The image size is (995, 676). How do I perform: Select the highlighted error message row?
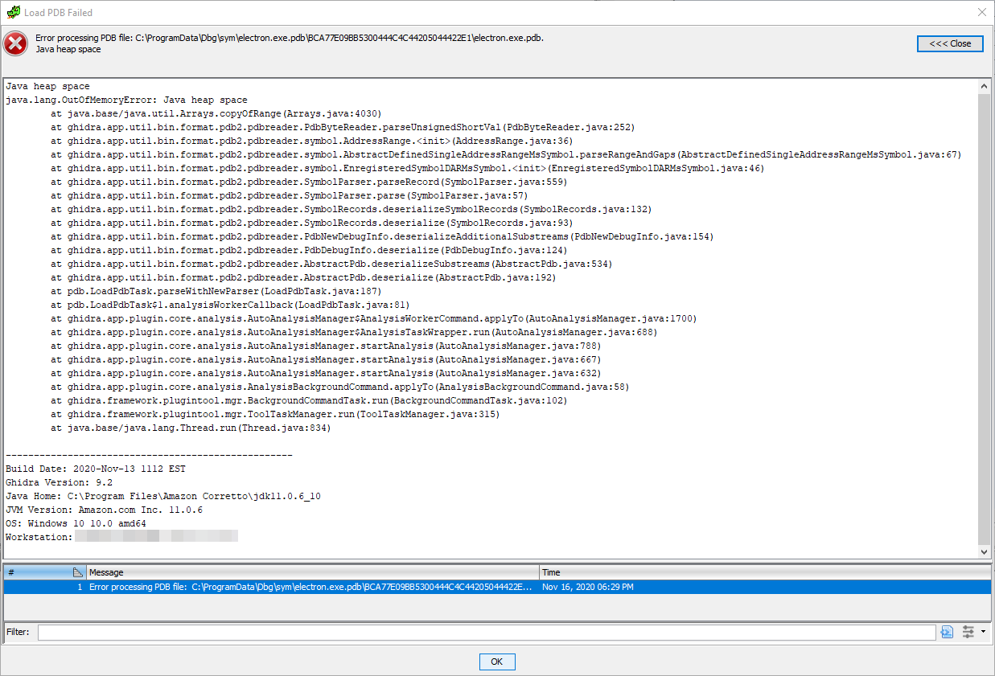tap(322, 587)
